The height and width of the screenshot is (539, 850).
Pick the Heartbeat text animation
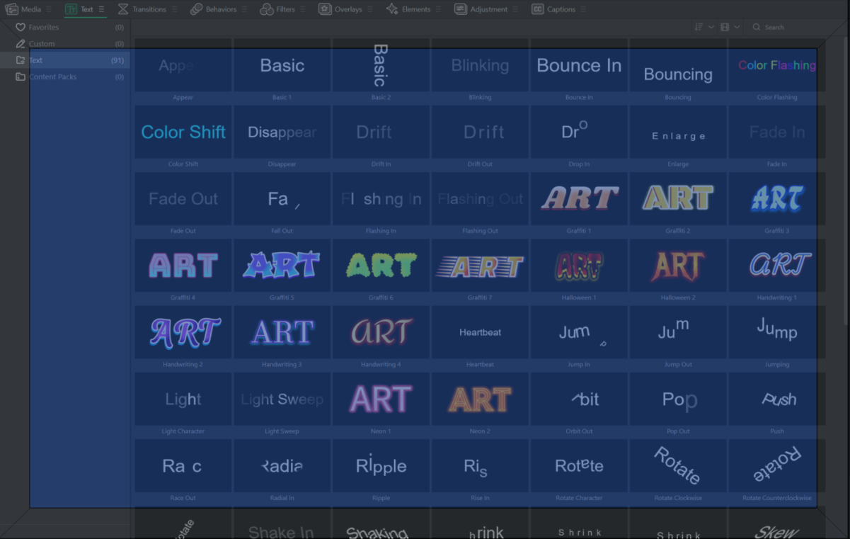[x=480, y=332]
